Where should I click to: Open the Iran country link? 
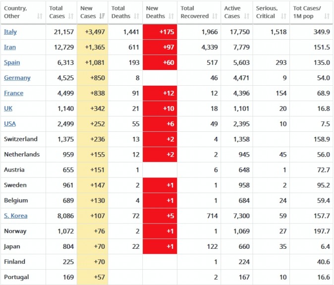(x=10, y=47)
